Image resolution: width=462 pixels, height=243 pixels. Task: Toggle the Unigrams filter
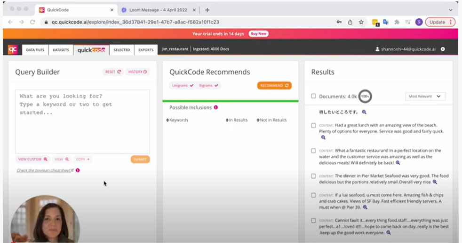(x=183, y=85)
